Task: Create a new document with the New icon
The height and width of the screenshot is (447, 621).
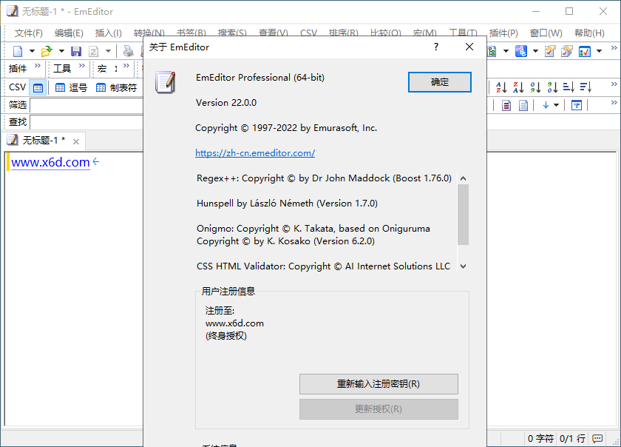Action: (x=16, y=50)
